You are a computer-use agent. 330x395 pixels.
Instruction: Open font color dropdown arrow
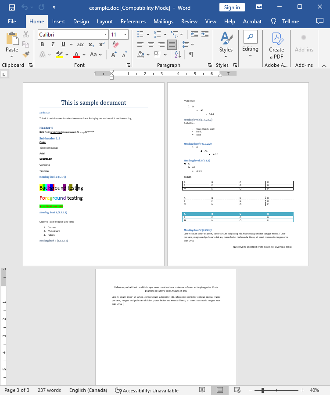[84, 55]
